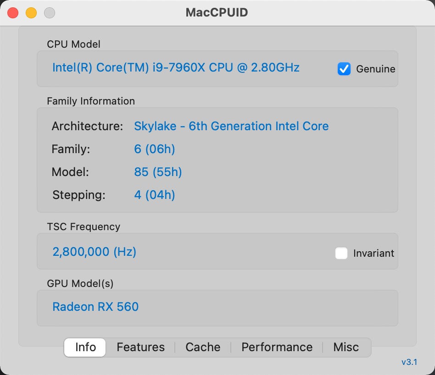Click the Stepping 4 (04h) value

coord(155,195)
